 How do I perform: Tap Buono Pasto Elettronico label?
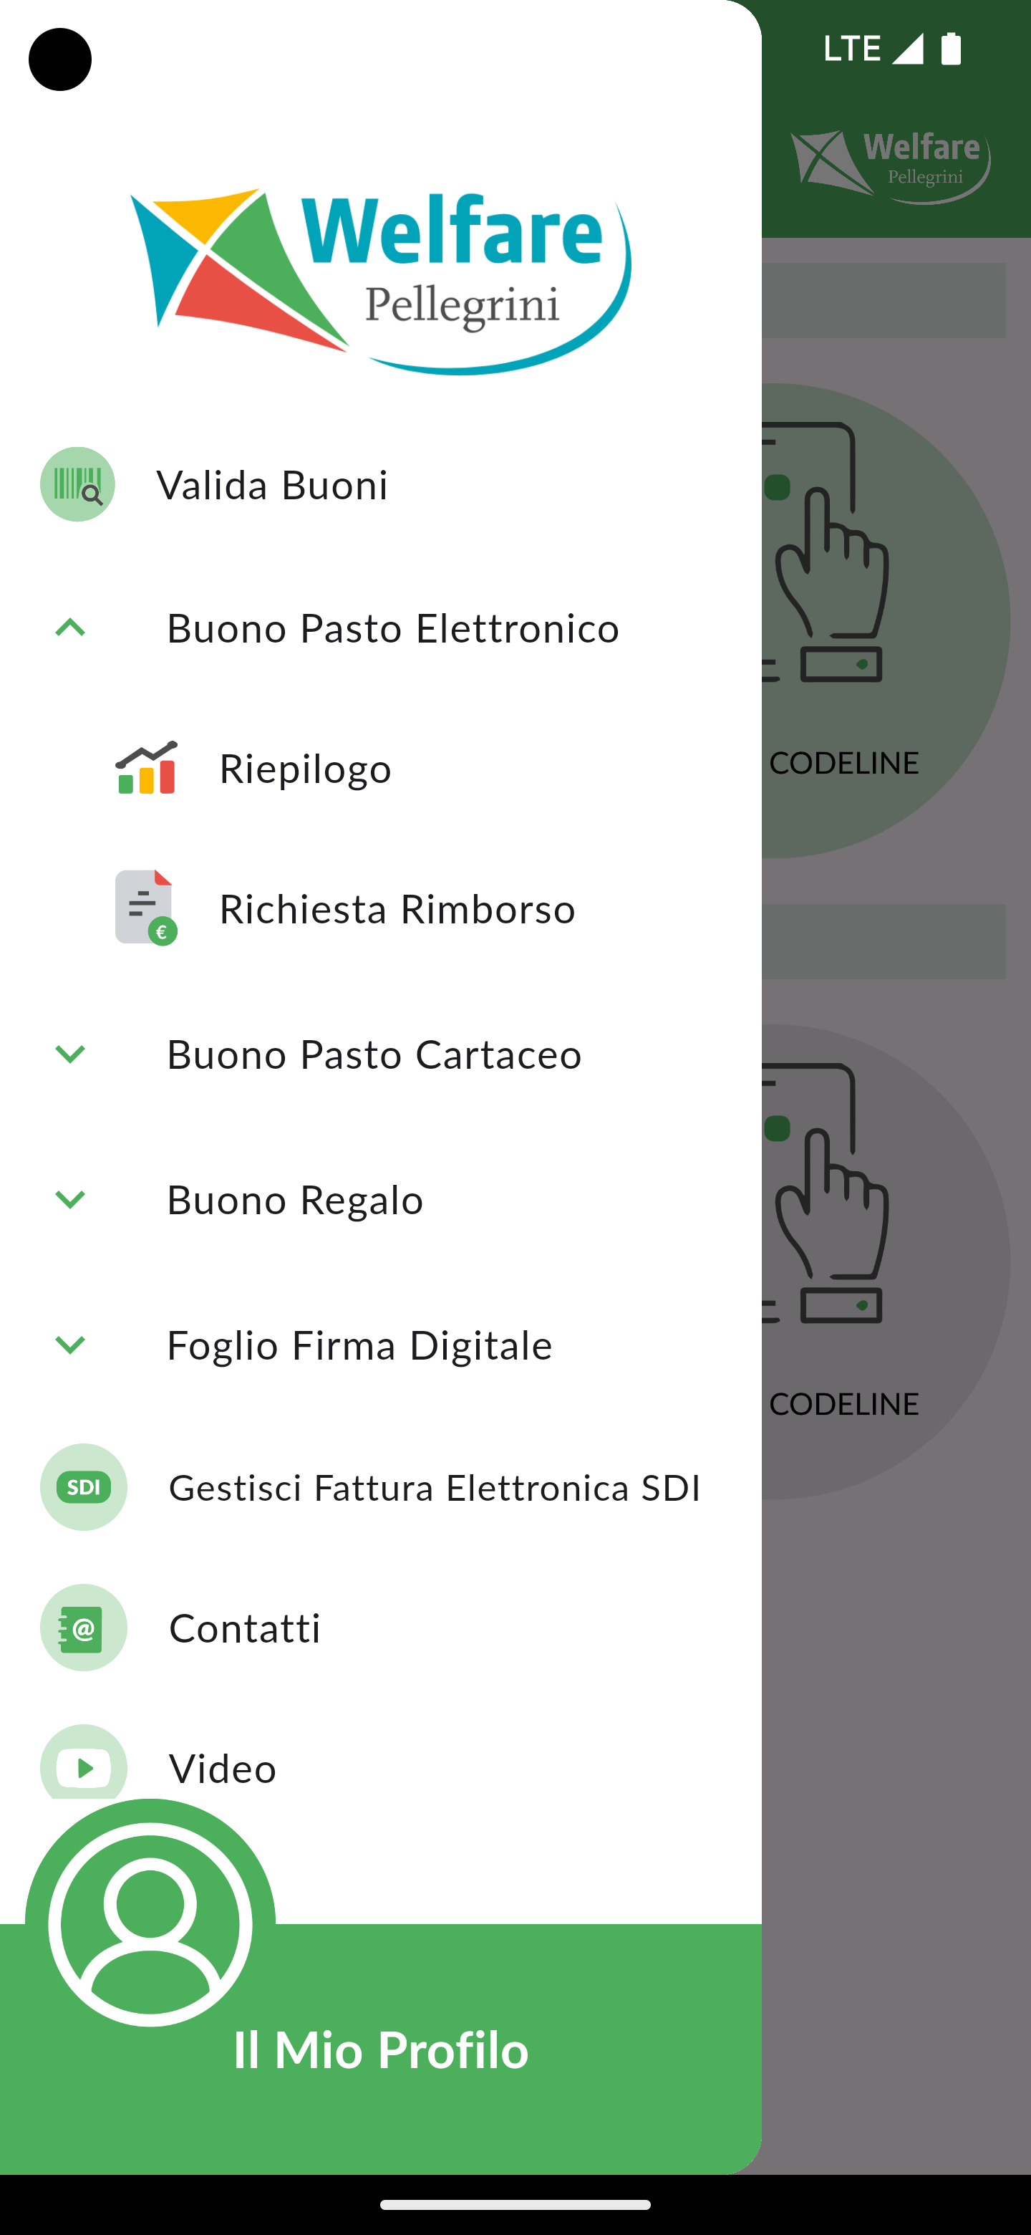click(x=393, y=628)
